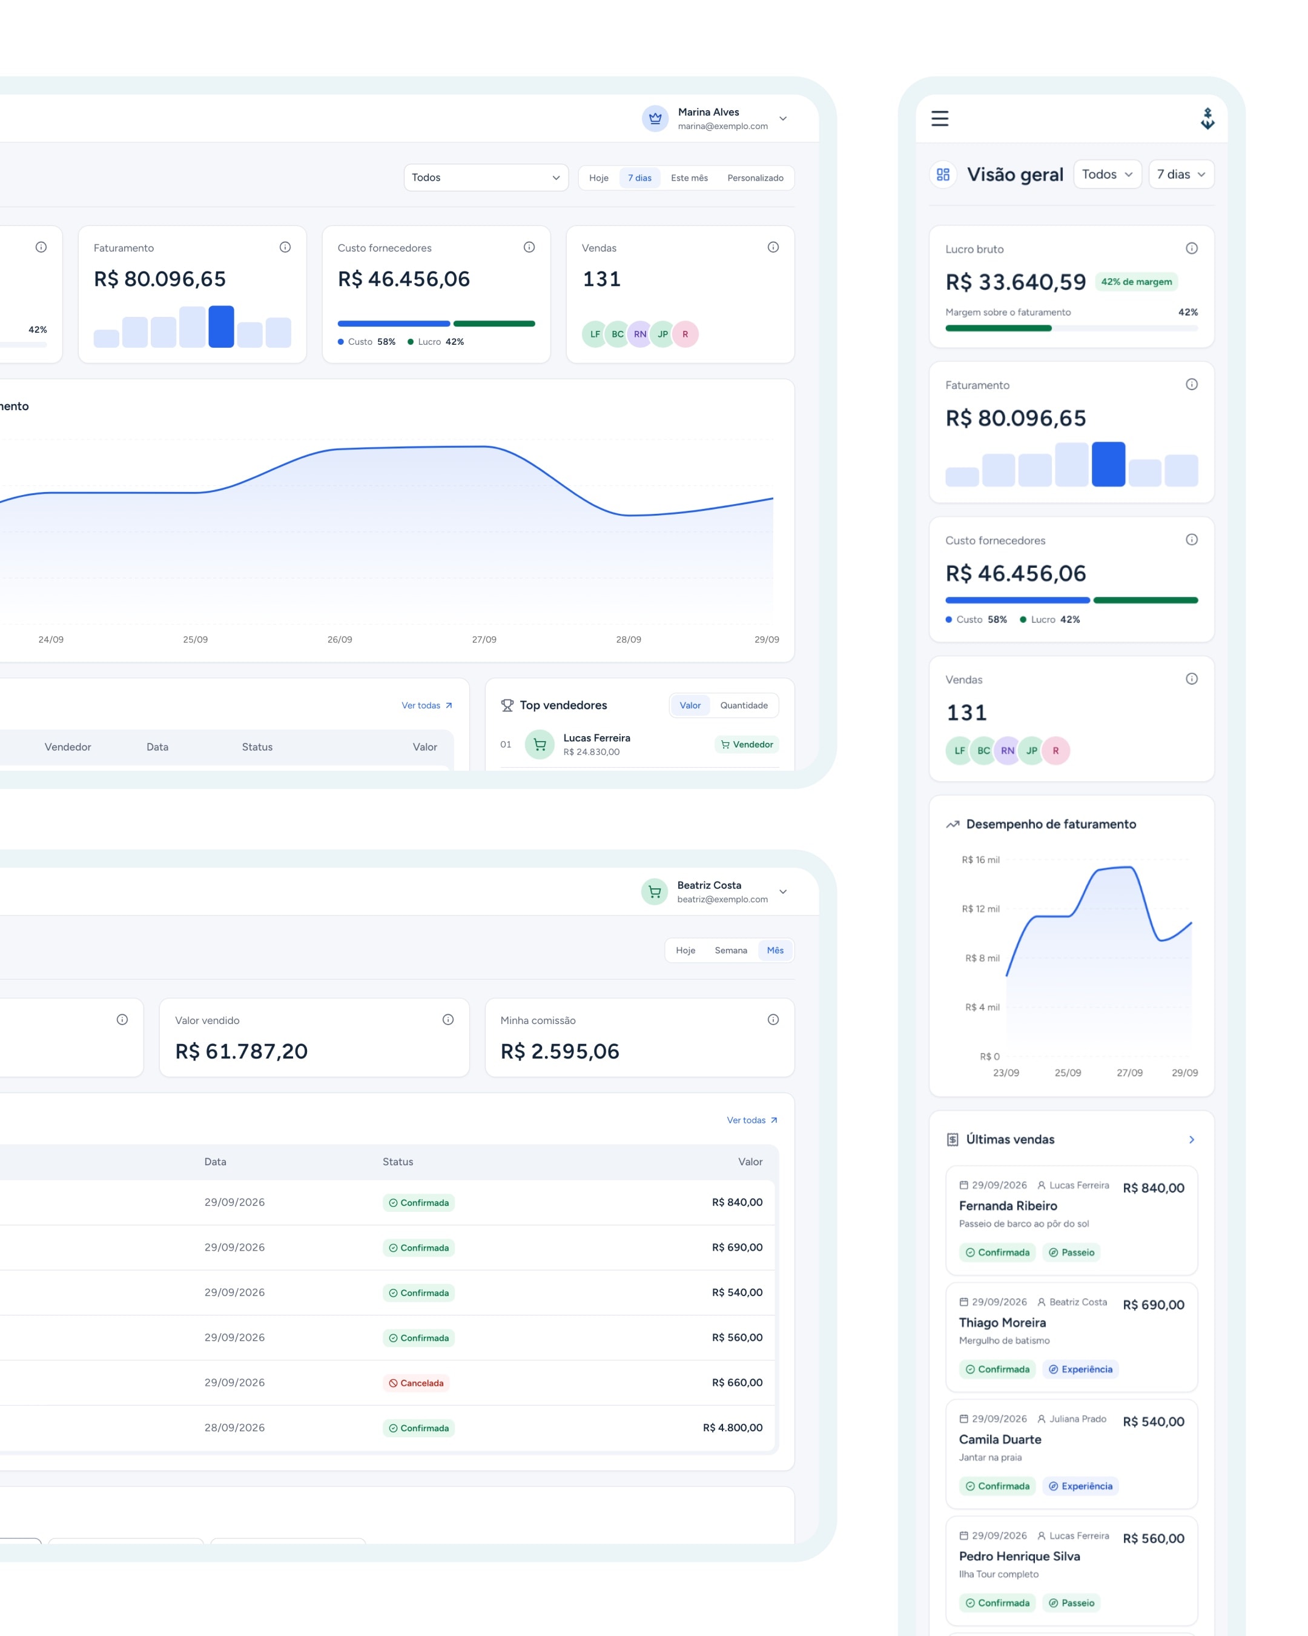Open the mobile 7 dias dropdown
Image resolution: width=1308 pixels, height=1636 pixels.
[1181, 175]
